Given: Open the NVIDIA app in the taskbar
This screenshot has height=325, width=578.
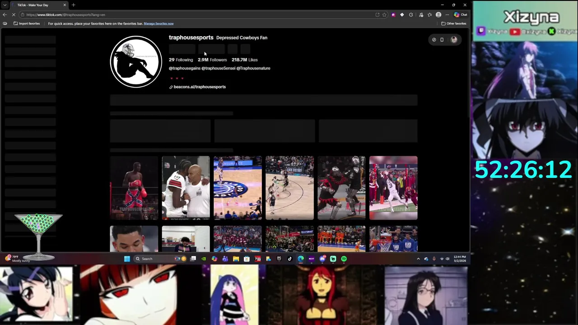Looking at the screenshot, I should click(204, 259).
